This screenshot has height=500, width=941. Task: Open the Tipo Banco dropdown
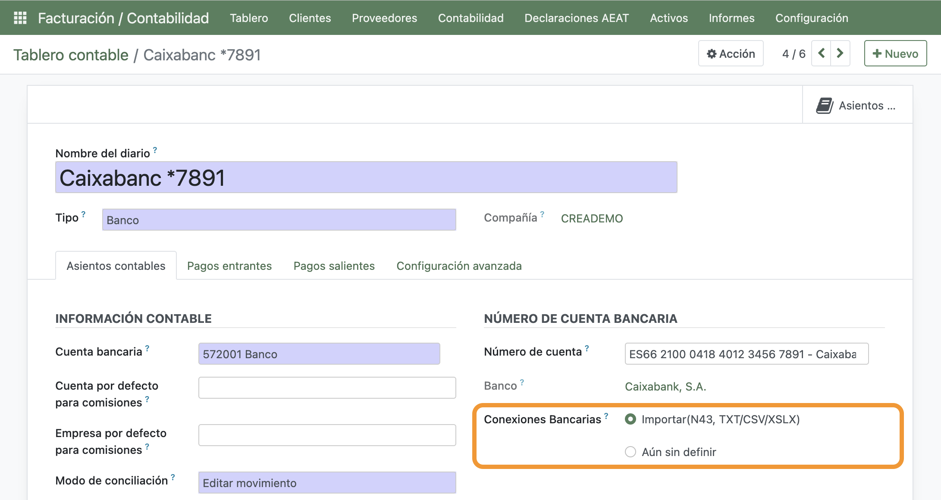tap(279, 220)
